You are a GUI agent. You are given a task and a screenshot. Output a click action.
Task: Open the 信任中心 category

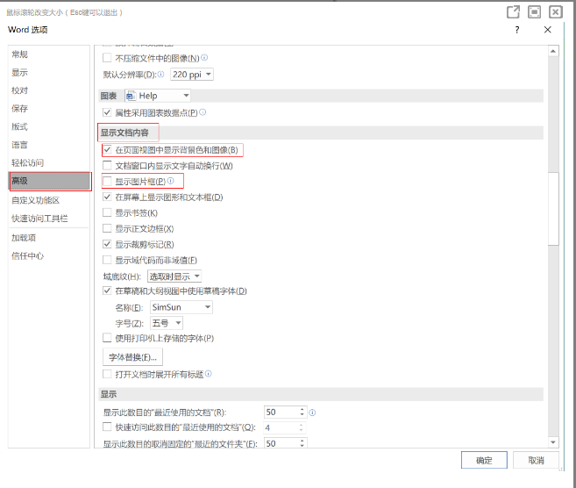point(27,256)
